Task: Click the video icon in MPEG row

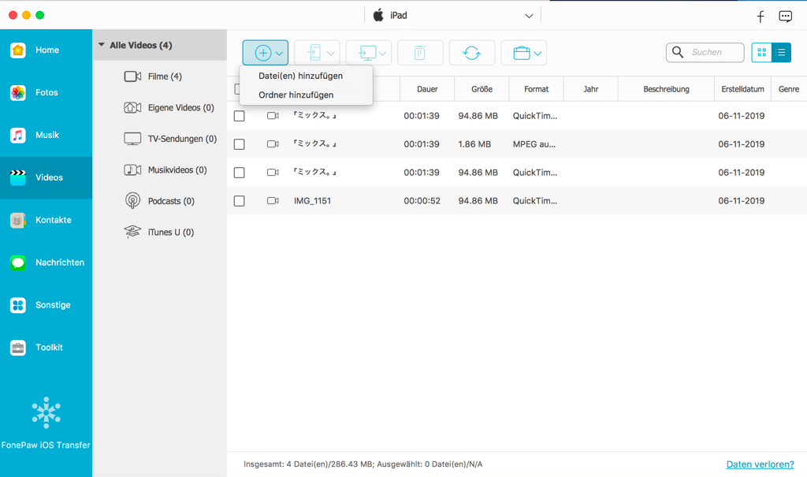Action: click(x=273, y=144)
